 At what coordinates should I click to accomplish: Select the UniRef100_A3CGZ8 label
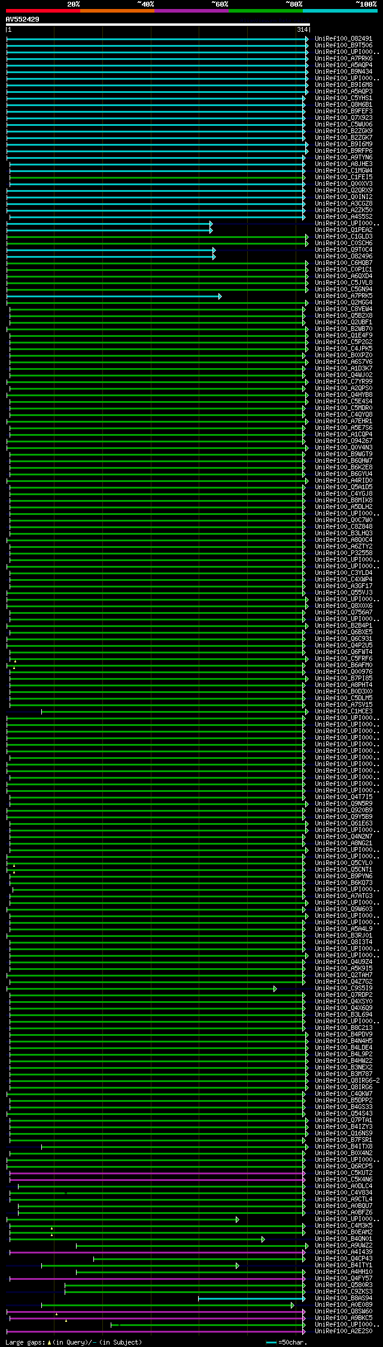tap(344, 204)
